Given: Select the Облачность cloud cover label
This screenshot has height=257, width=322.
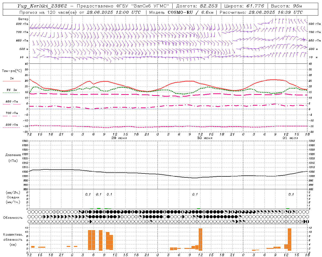Looking at the screenshot, I should (13, 218).
